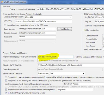Click the Task Folder label
The width and height of the screenshot is (104, 95).
click(x=90, y=42)
